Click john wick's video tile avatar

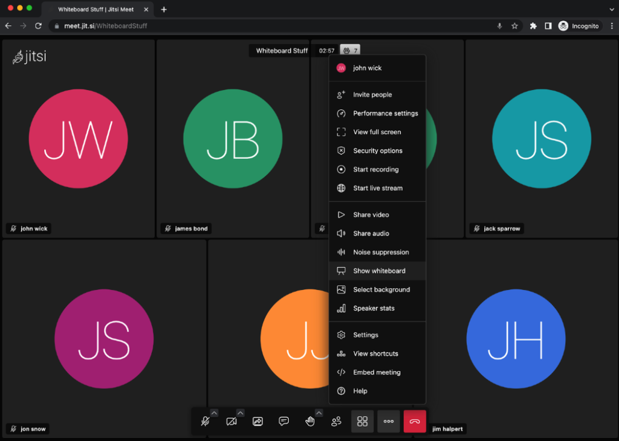(78, 138)
